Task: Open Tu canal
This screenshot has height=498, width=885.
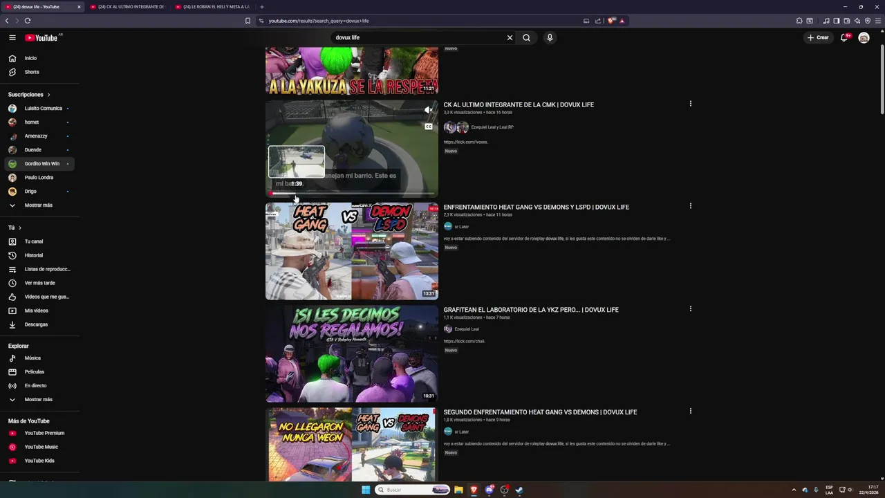Action: [x=41, y=241]
